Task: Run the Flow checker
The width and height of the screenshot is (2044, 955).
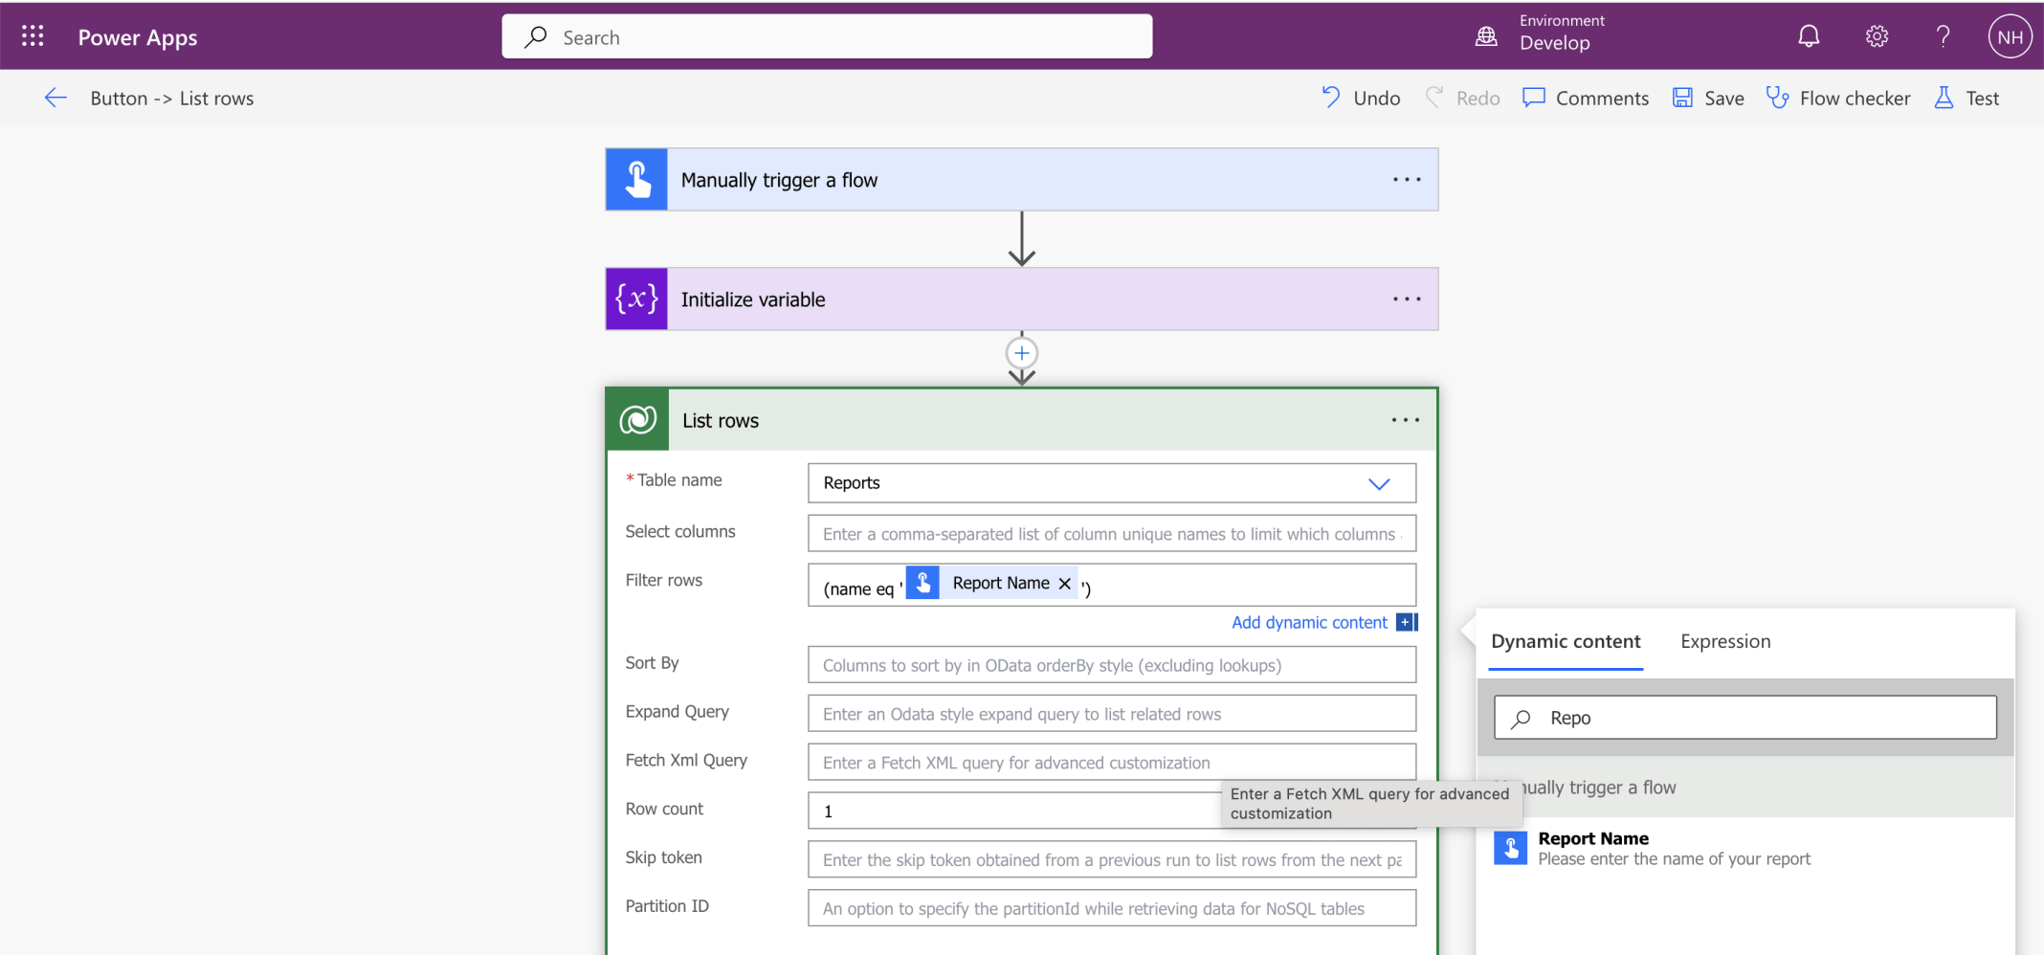Action: [1838, 98]
